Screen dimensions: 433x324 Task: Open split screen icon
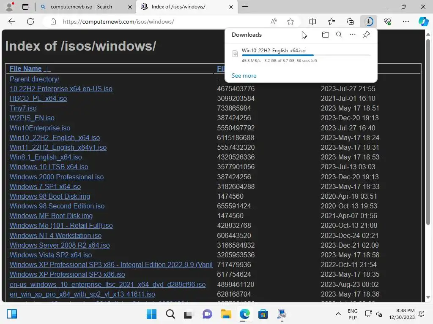(x=312, y=22)
